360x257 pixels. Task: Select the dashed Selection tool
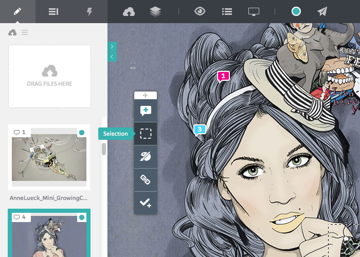click(146, 134)
